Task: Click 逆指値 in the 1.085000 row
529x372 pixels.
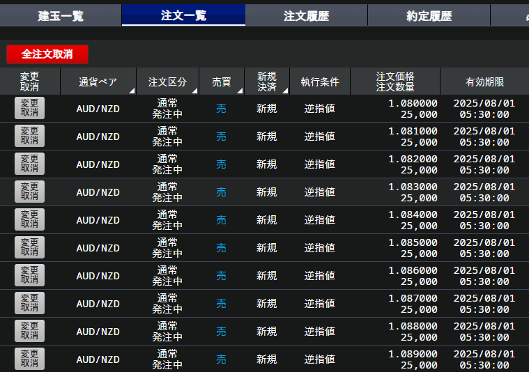Action: pyautogui.click(x=319, y=248)
